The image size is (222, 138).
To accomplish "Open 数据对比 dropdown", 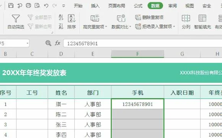I will tap(121, 21).
